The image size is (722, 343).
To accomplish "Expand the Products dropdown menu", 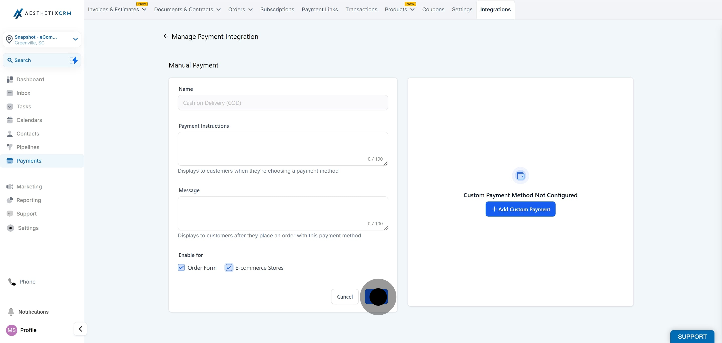I will [x=399, y=10].
